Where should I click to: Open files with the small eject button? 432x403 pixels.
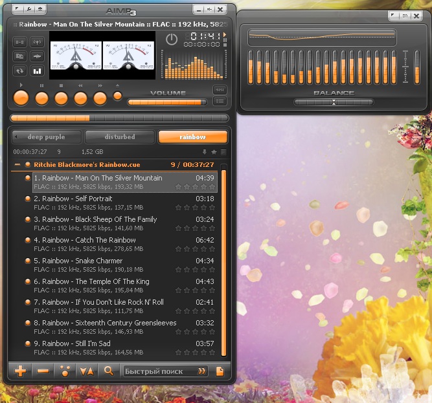click(118, 96)
